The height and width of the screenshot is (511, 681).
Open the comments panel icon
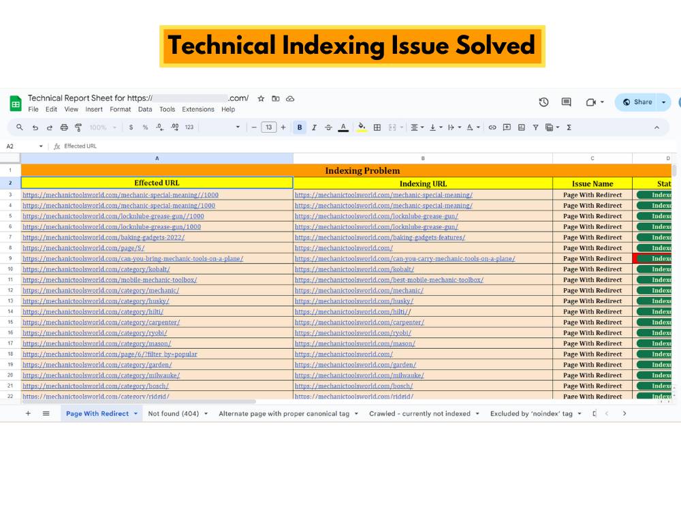click(x=567, y=102)
